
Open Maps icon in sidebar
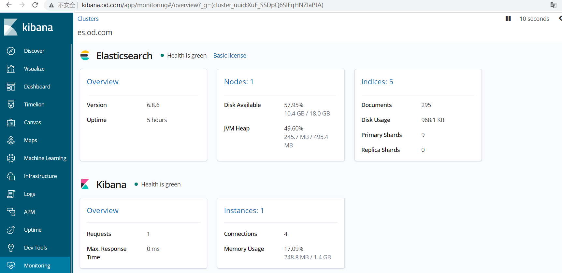pos(11,140)
